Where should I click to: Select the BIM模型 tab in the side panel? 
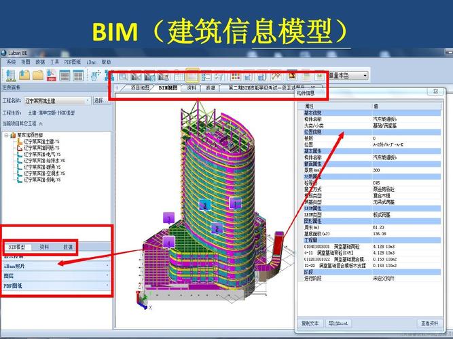point(17,247)
